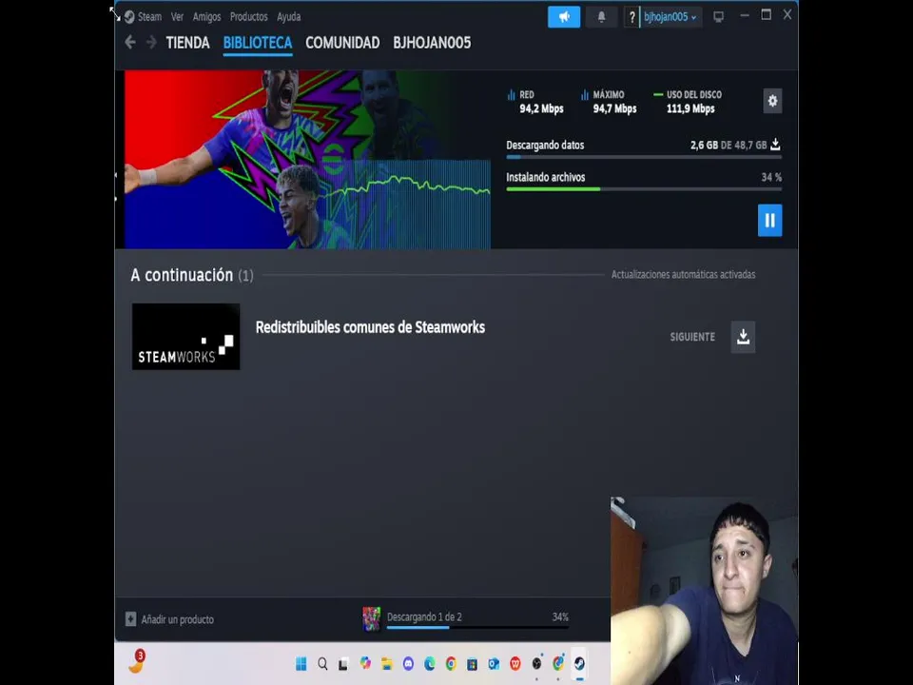This screenshot has height=685, width=913.
Task: Pause the current download
Action: [x=769, y=220]
